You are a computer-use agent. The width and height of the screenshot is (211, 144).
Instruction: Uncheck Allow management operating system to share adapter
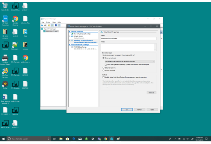point(105,65)
